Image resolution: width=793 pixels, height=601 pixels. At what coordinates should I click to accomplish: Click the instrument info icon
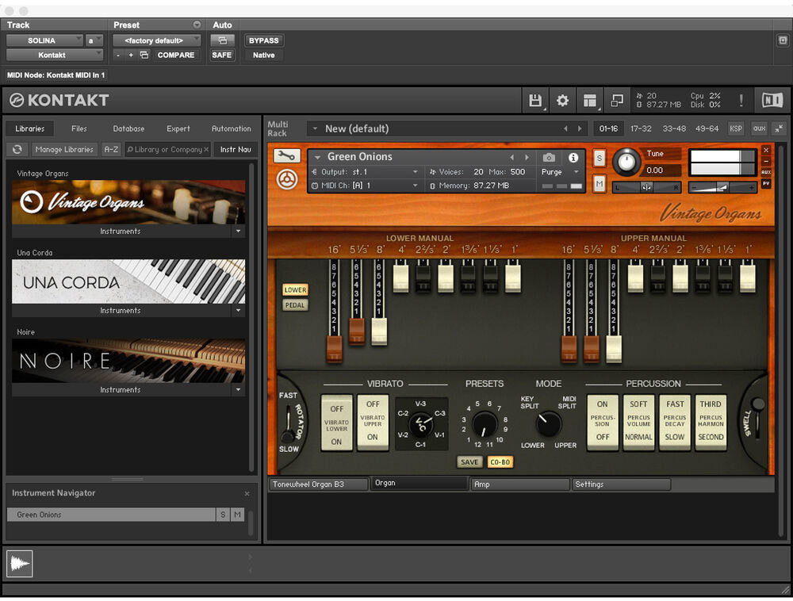[573, 157]
